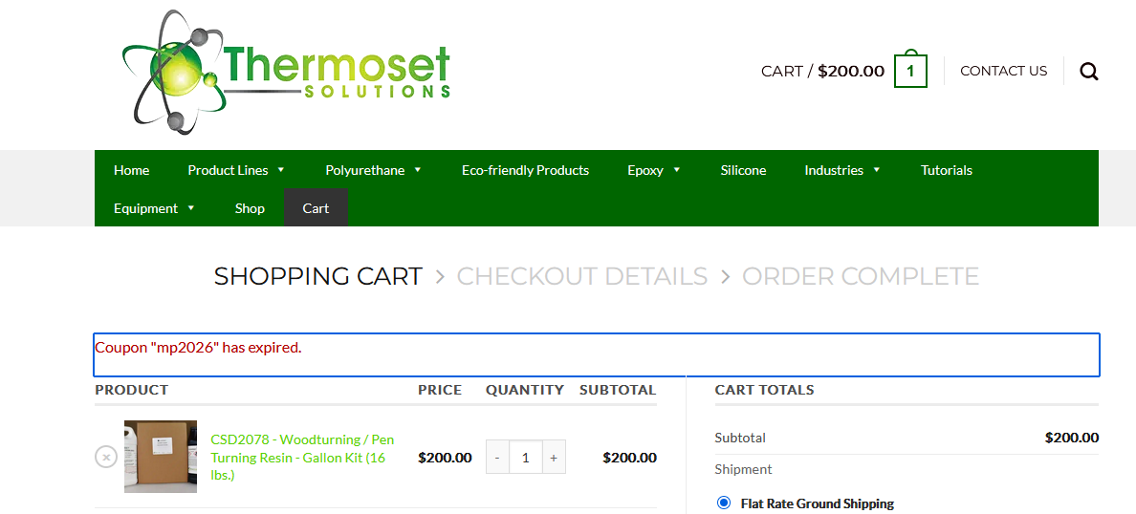Open the Product Lines menu item
The height and width of the screenshot is (514, 1136).
(x=228, y=170)
